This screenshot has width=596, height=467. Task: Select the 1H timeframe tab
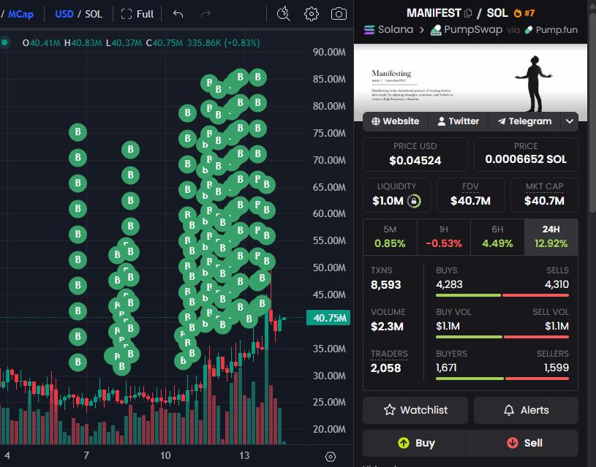444,237
